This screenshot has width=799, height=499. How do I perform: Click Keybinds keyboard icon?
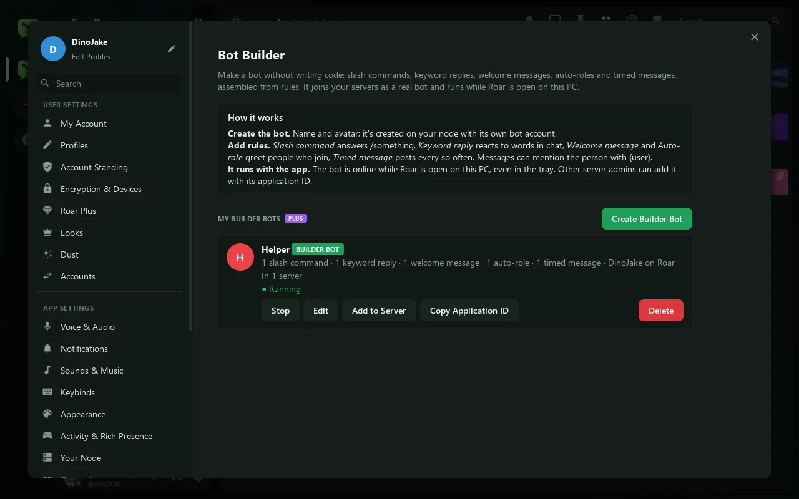click(47, 392)
